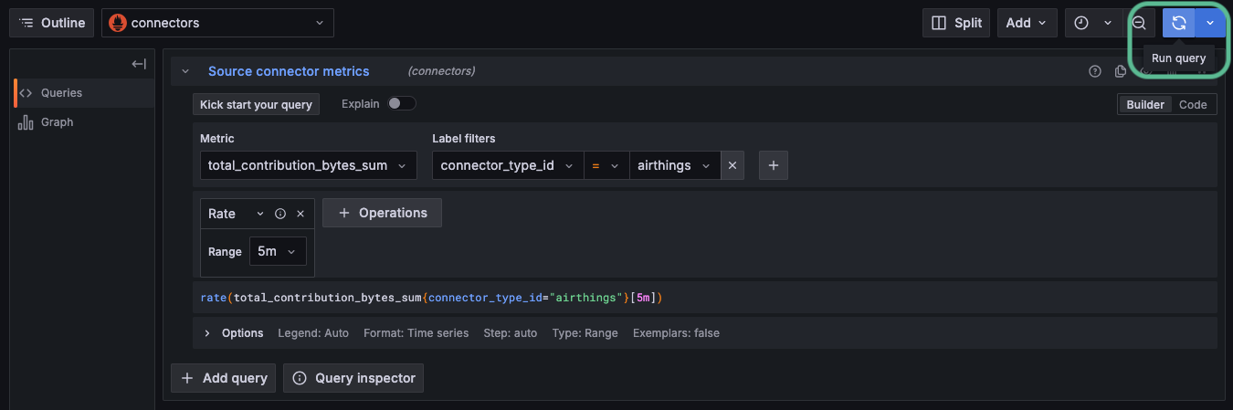
Task: Remove the connector_type_id label filter
Action: point(732,165)
